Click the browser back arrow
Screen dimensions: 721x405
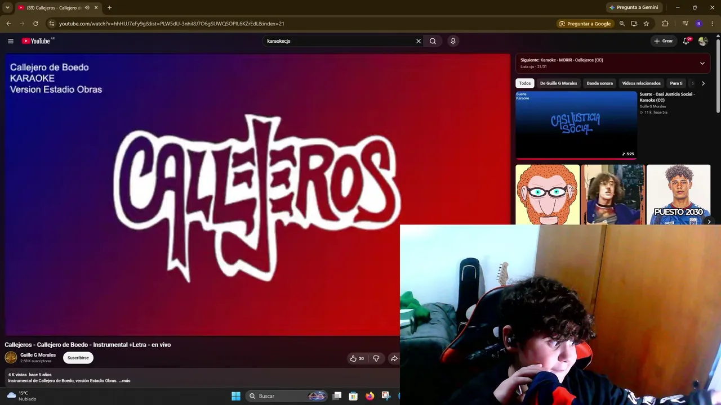pyautogui.click(x=8, y=24)
